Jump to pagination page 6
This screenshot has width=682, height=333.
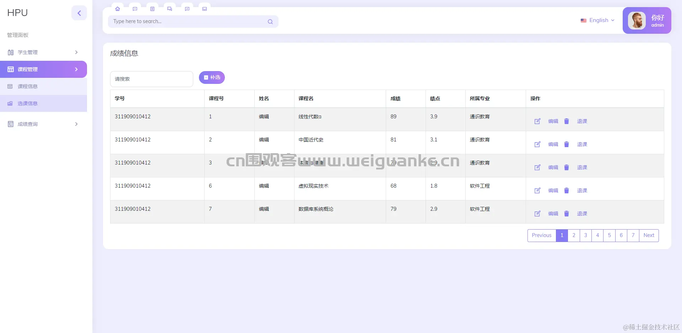click(621, 236)
